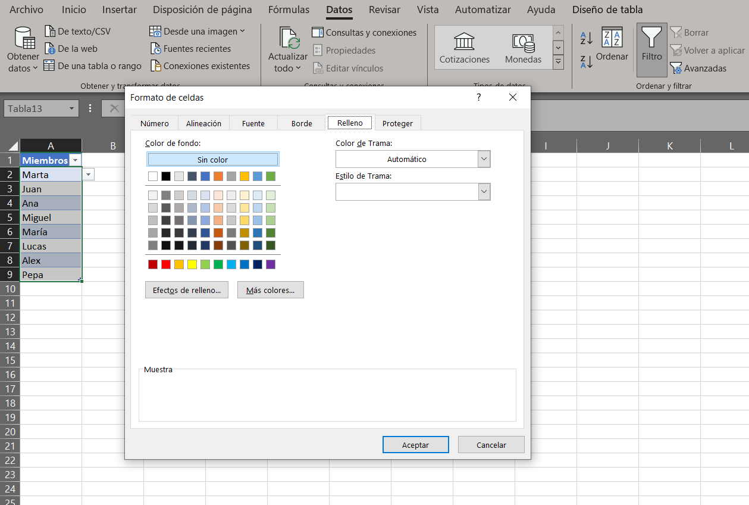Open the Estilo de Trama dropdown
Image resolution: width=749 pixels, height=505 pixels.
point(484,191)
